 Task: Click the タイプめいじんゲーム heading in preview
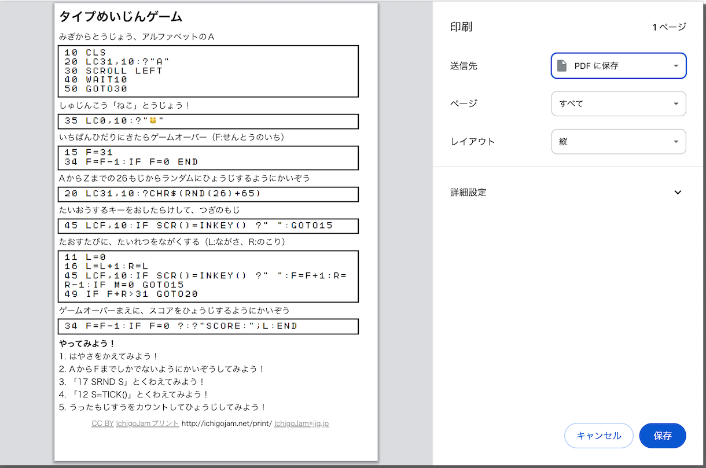[120, 17]
